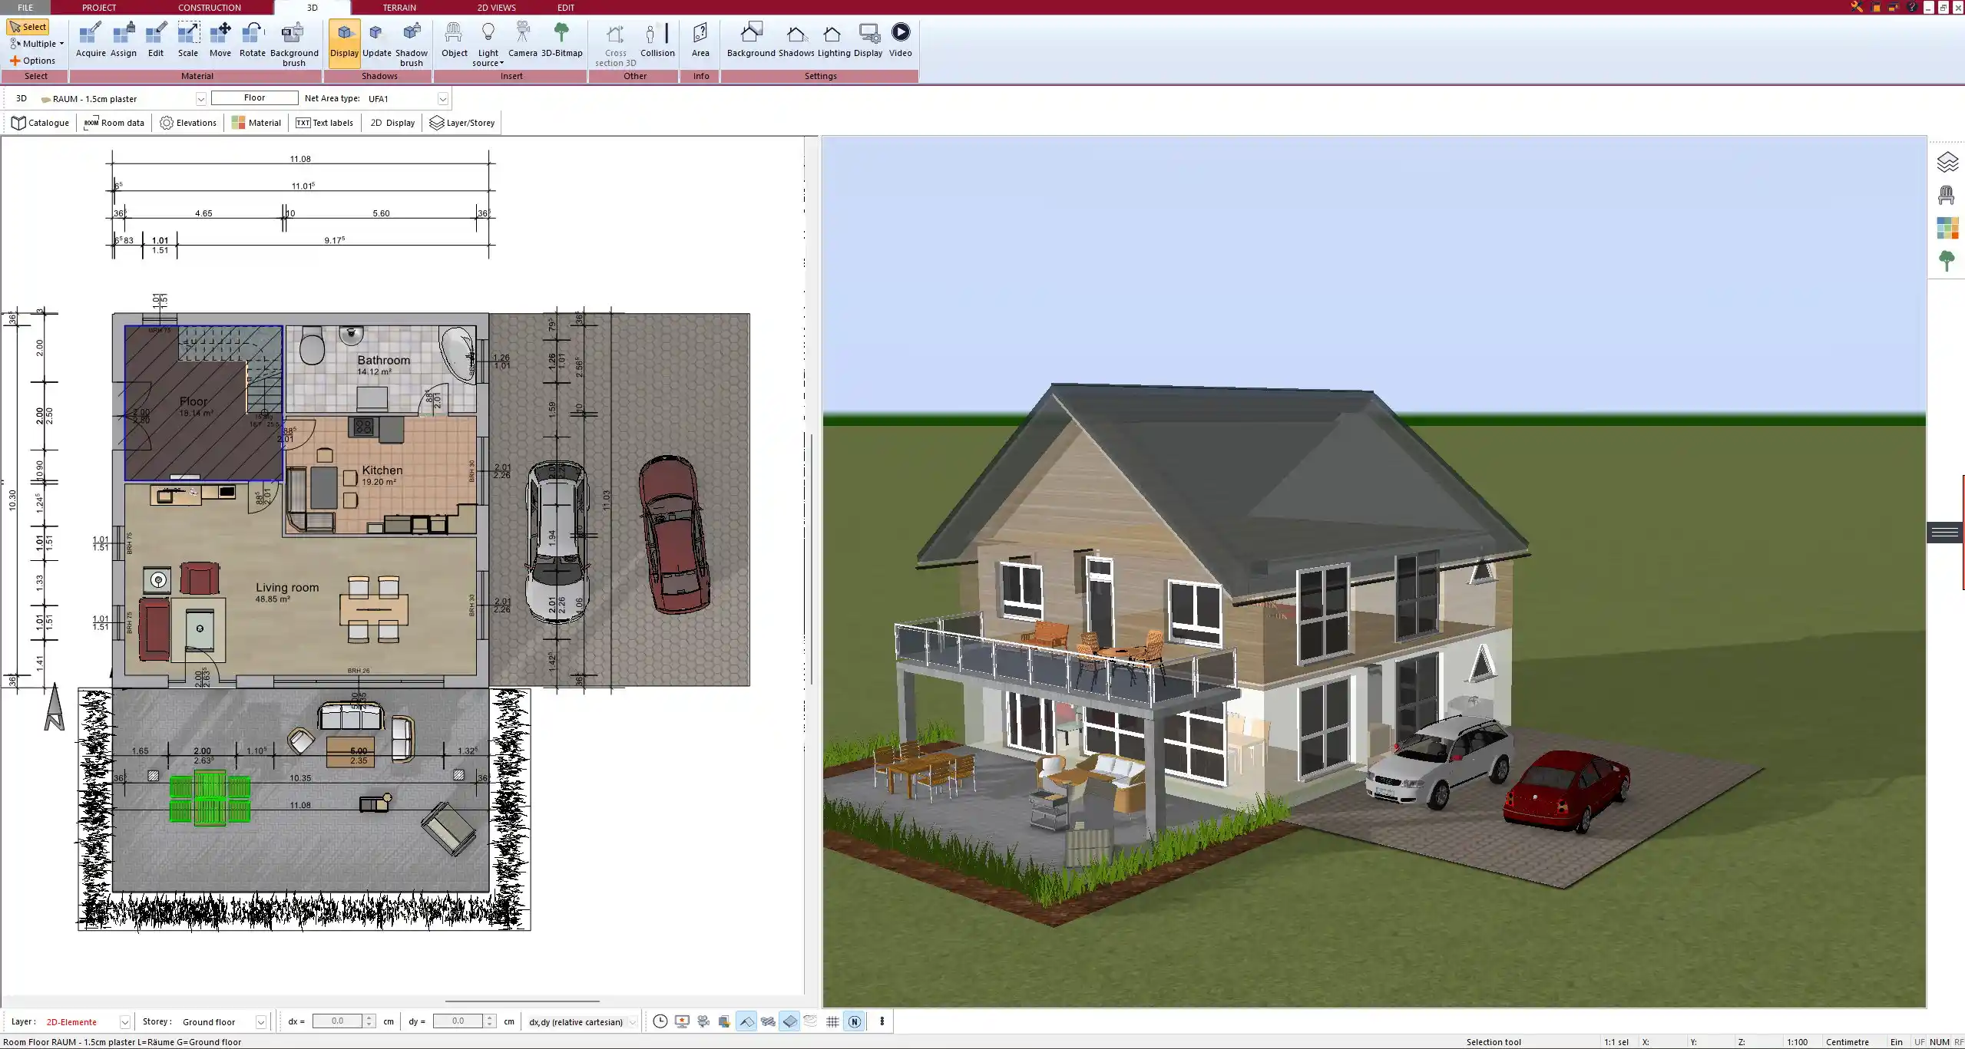Activate the Cross section 3D tool
This screenshot has height=1049, width=1965.
coord(614,42)
